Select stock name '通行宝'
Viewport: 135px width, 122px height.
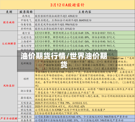pos(26,33)
